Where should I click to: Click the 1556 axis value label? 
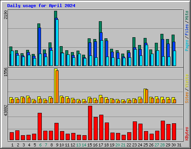[x=6, y=72]
